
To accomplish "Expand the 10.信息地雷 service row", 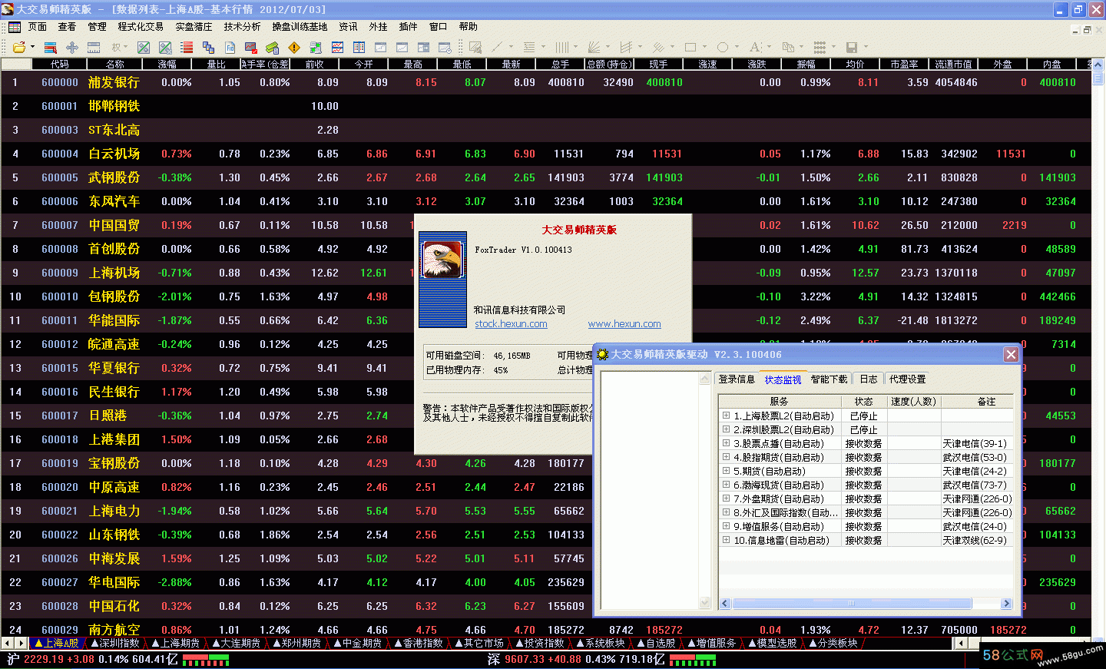I will pyautogui.click(x=726, y=540).
